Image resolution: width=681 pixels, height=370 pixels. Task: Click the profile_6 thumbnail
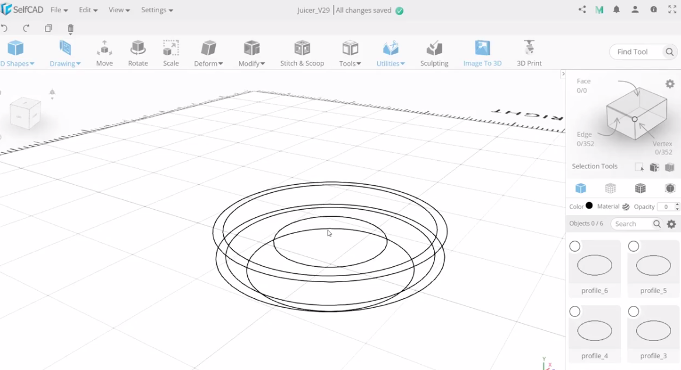(595, 265)
